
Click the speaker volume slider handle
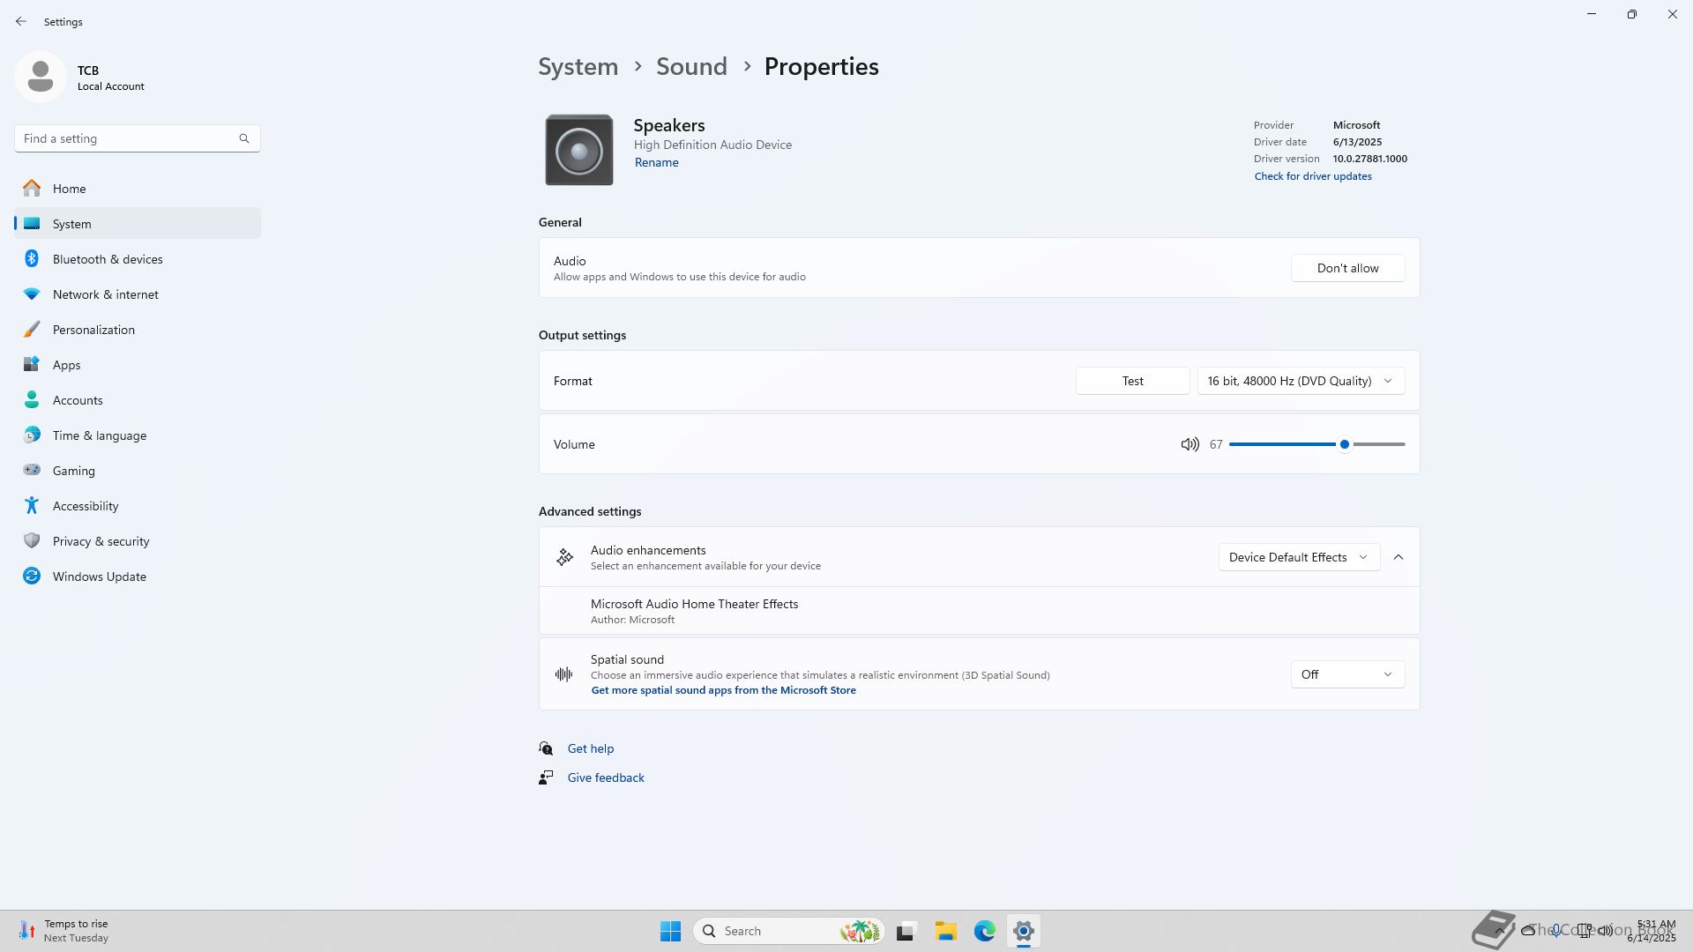pos(1344,444)
